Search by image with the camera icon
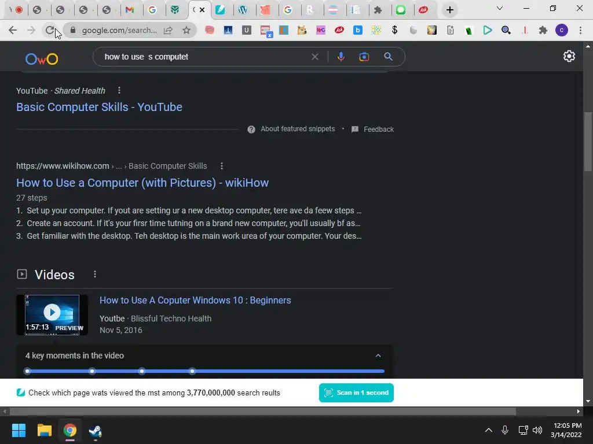The width and height of the screenshot is (593, 444). [364, 57]
